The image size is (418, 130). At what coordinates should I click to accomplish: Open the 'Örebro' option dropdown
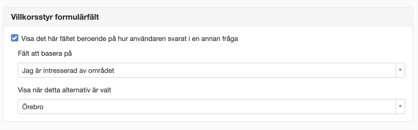tap(211, 106)
